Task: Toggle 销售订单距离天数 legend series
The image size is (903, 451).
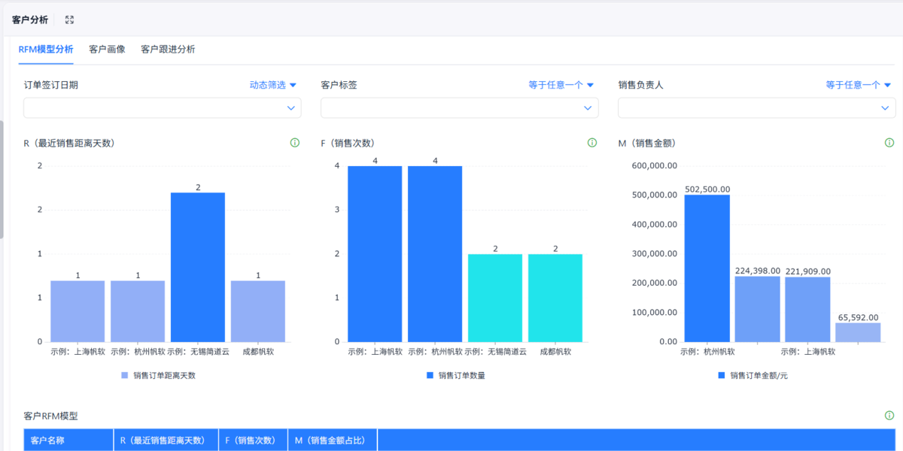Action: [158, 375]
